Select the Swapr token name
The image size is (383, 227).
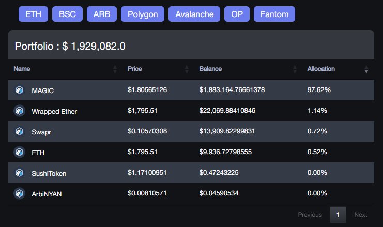(x=41, y=132)
